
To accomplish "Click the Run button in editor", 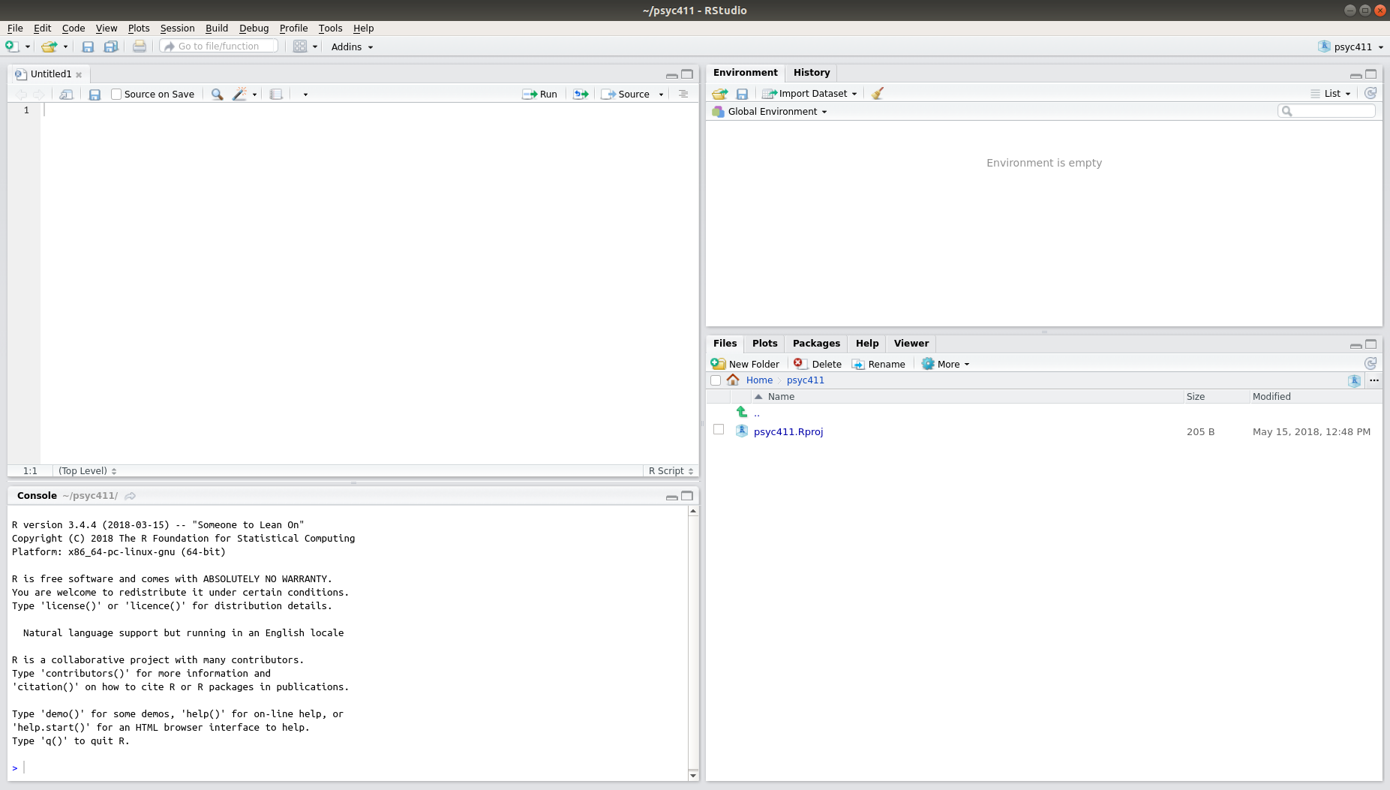I will click(x=540, y=95).
